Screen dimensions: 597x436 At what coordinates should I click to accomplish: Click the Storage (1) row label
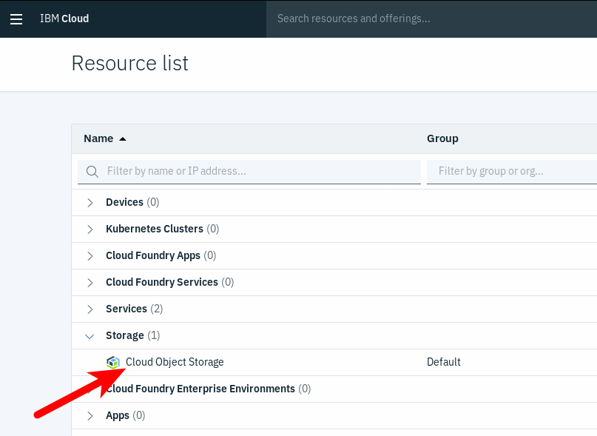pos(133,336)
